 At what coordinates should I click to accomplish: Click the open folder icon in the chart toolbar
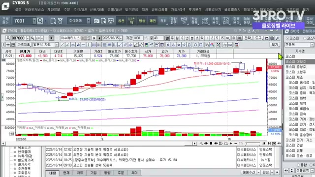(267, 38)
